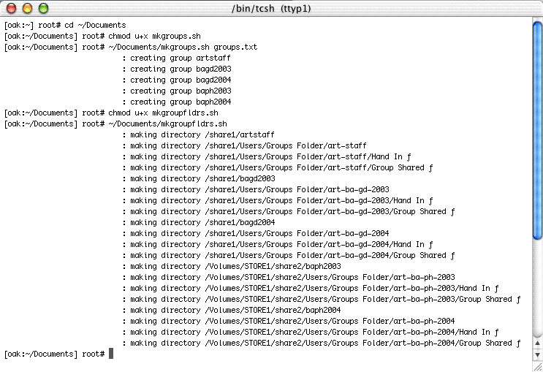
Task: Click the 'chmod u+x mkgroups.sh' command
Action: (x=153, y=36)
